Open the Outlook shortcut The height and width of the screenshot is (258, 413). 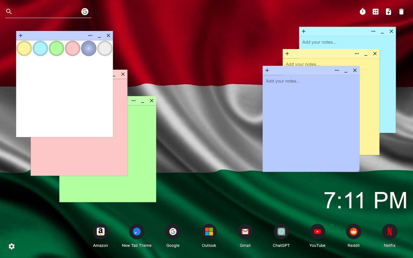coord(209,232)
